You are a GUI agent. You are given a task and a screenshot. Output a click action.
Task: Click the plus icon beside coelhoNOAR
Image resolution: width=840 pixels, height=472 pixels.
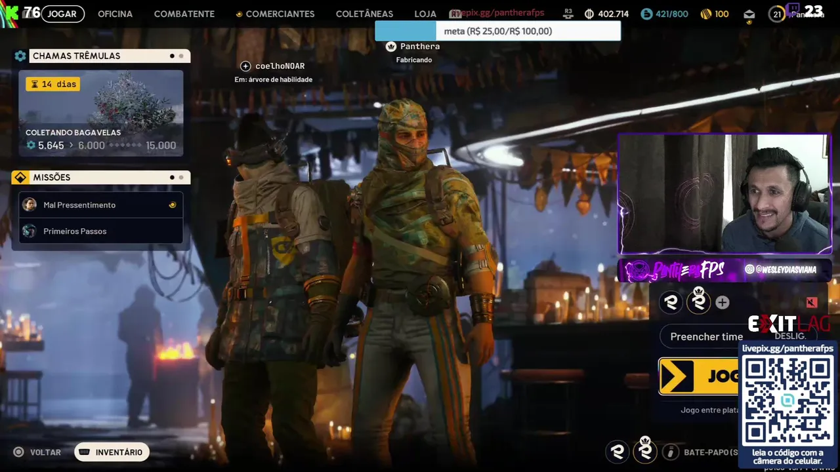[245, 66]
